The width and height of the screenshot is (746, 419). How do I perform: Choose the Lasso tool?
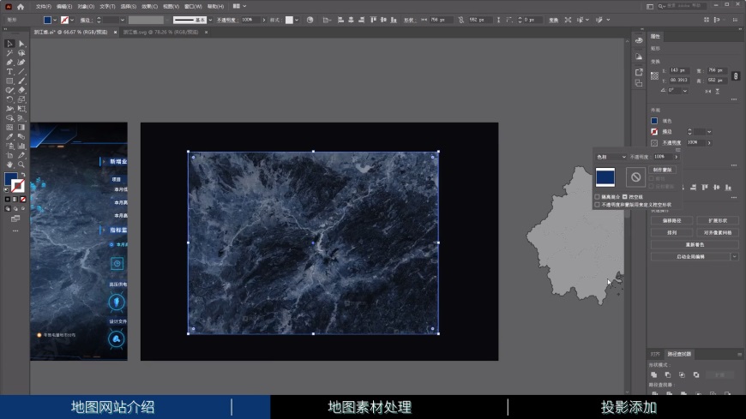click(x=21, y=53)
